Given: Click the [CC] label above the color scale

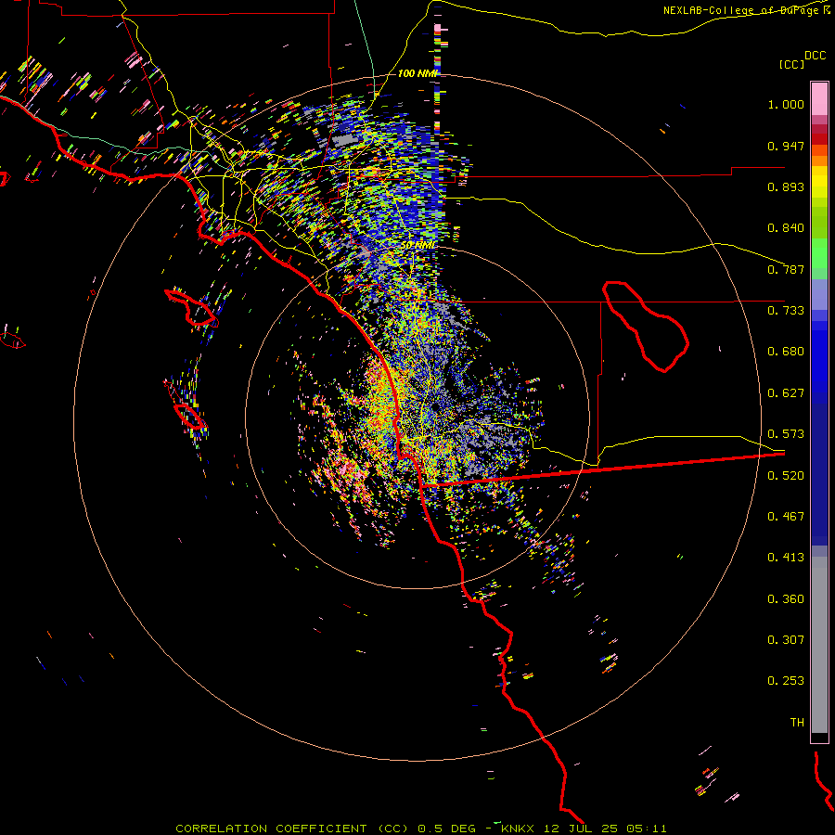Looking at the screenshot, I should point(792,64).
